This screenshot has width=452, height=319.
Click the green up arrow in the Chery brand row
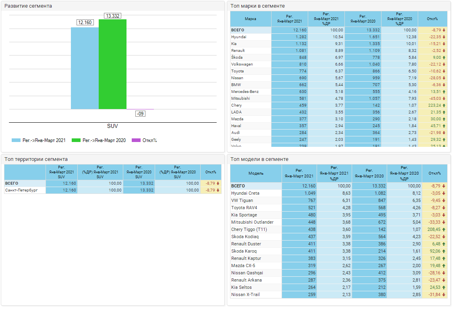444,105
